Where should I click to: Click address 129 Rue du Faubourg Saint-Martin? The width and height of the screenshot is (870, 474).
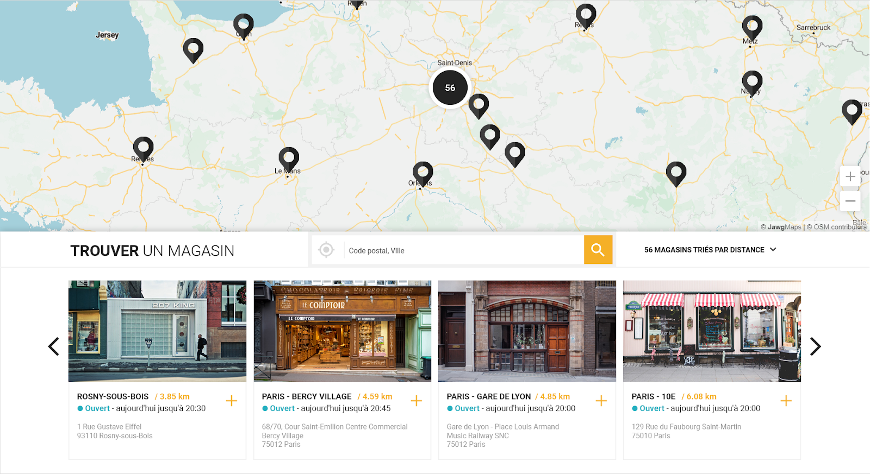686,427
